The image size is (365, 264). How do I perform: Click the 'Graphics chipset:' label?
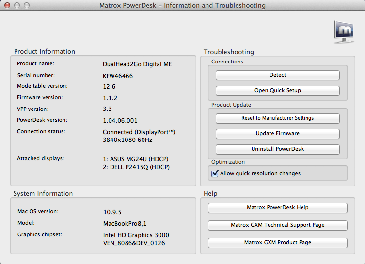(40, 234)
